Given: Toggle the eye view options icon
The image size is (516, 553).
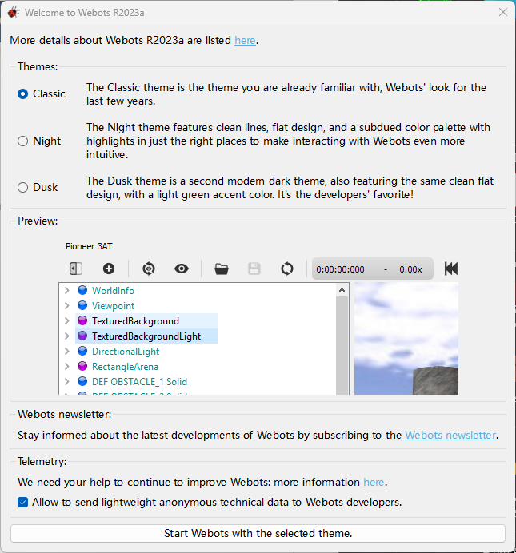Looking at the screenshot, I should [182, 269].
